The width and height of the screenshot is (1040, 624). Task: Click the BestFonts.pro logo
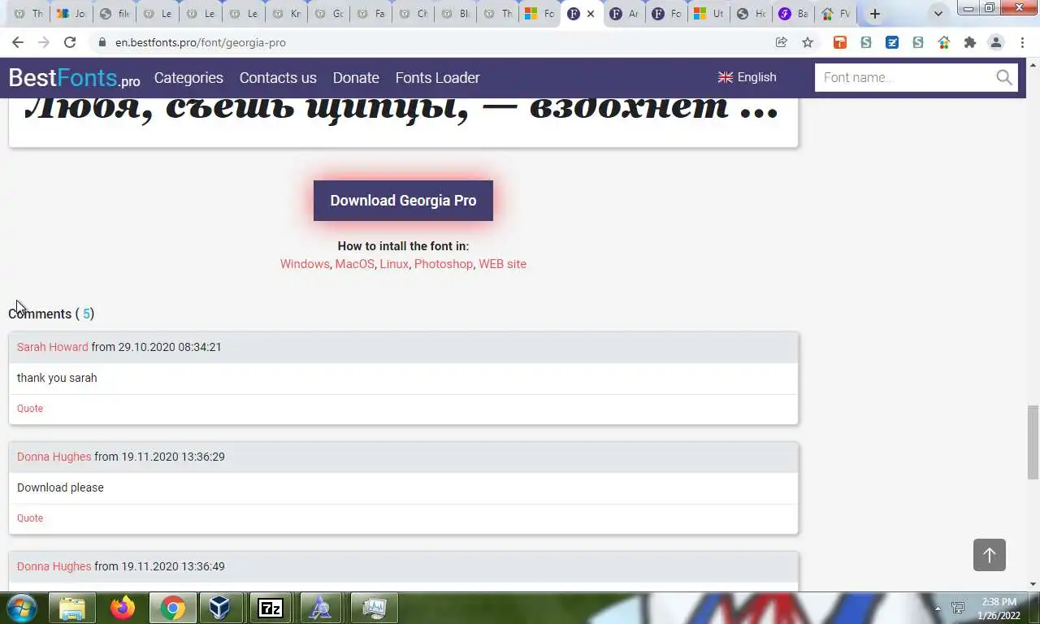pyautogui.click(x=74, y=77)
